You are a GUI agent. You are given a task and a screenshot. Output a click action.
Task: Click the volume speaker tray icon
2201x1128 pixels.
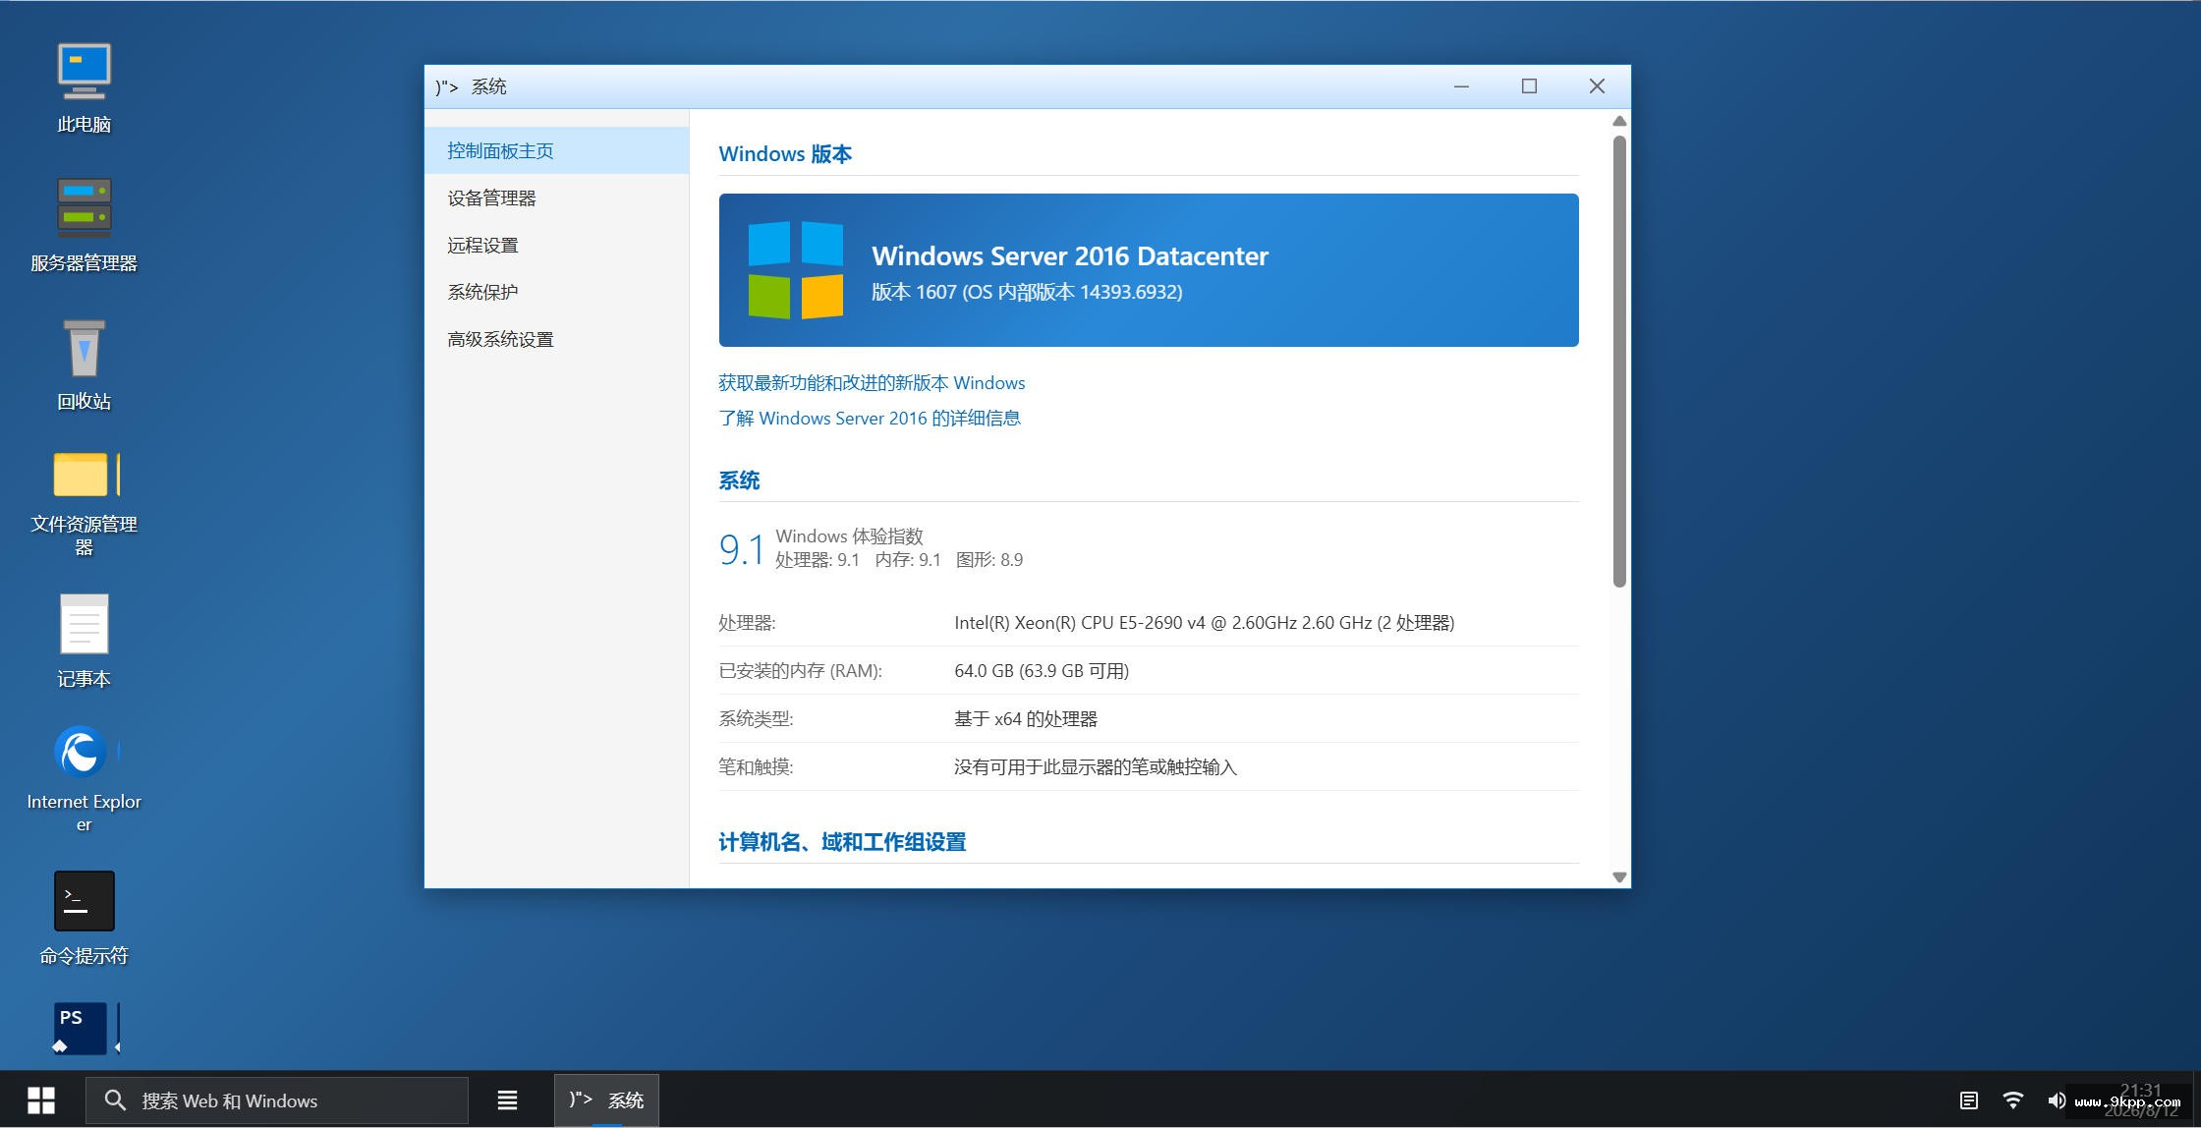click(2056, 1100)
